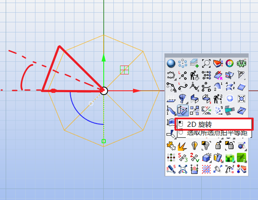The height and width of the screenshot is (200, 258).
Task: Click the plane with upward arrows icon
Action: pos(171,99)
